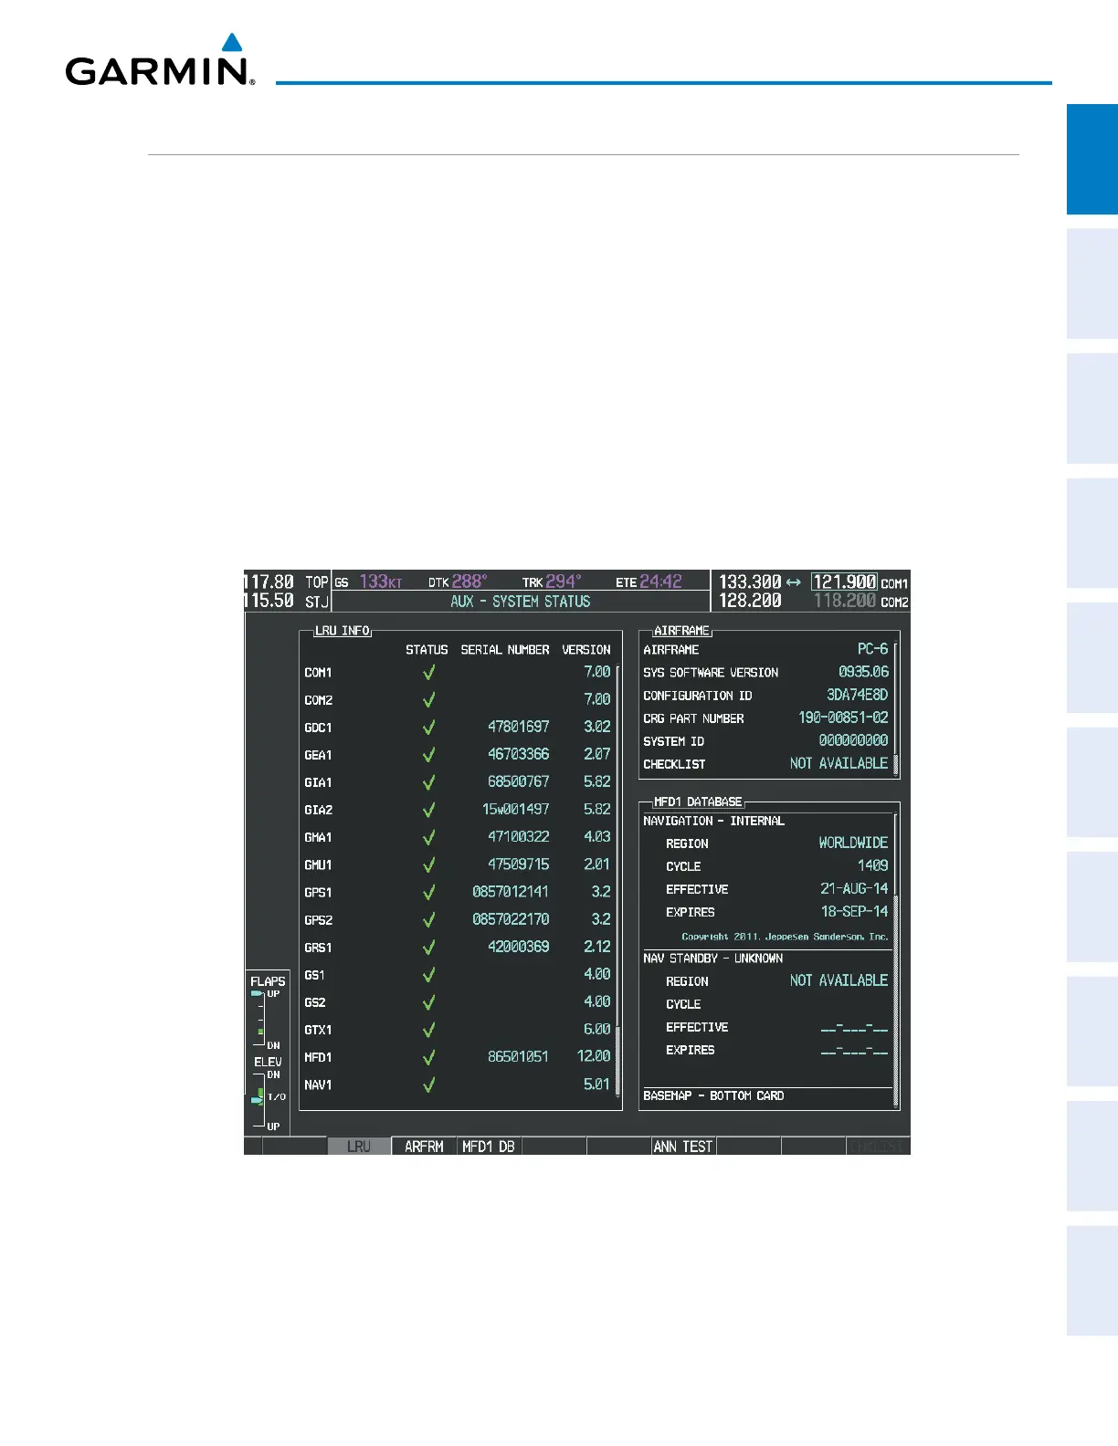Click the GIA2 status checkmark
Image resolution: width=1118 pixels, height=1446 pixels.
(428, 810)
